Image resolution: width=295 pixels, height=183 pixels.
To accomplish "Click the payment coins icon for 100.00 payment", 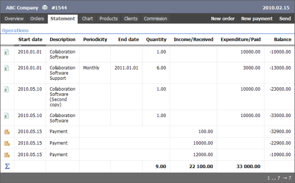I will coord(7,132).
